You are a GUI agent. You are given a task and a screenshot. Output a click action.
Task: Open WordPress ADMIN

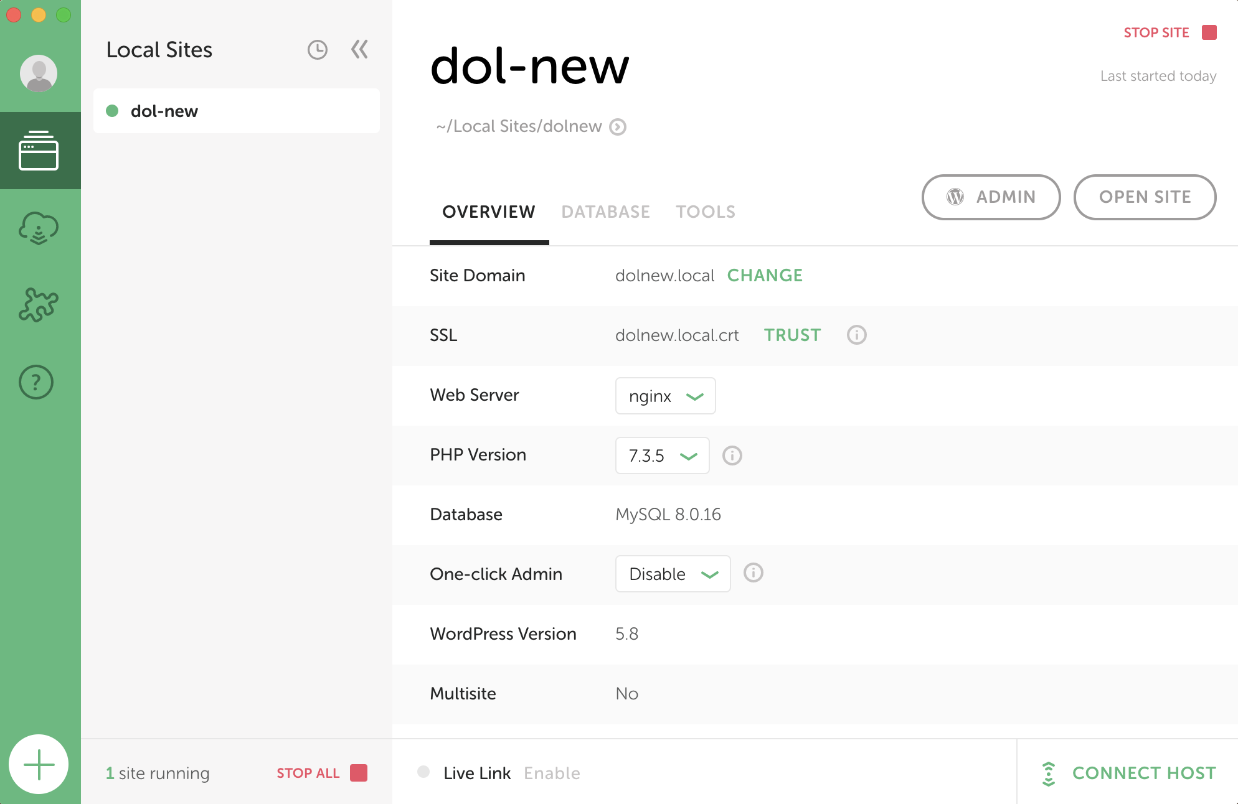click(x=991, y=197)
